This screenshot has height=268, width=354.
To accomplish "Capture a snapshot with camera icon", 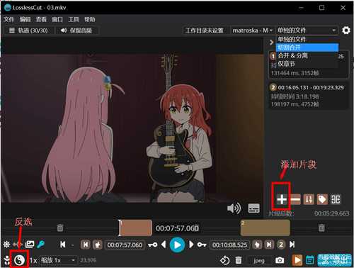I will point(280,260).
